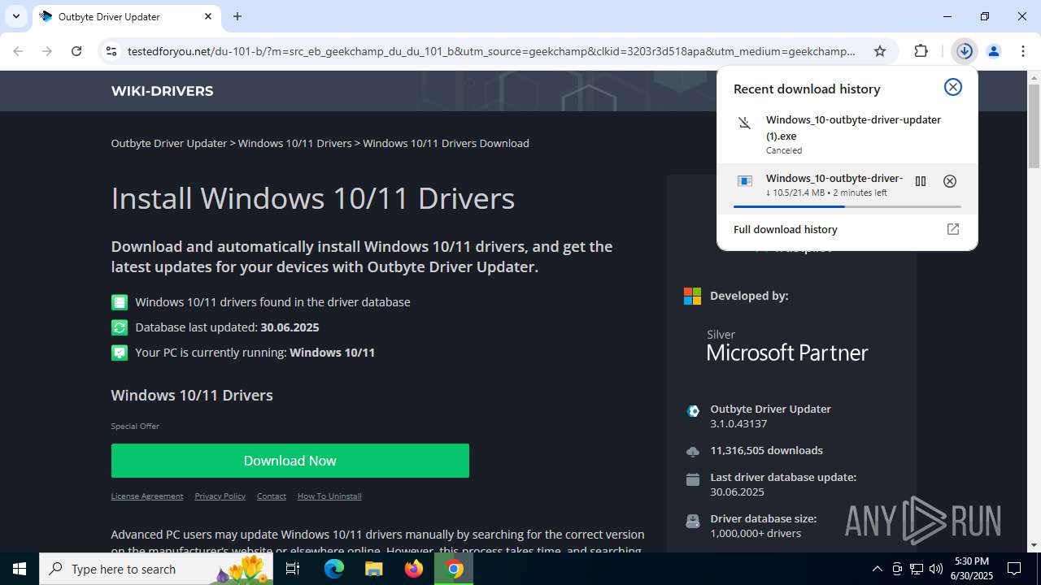
Task: Open the License Agreement link
Action: [x=147, y=496]
